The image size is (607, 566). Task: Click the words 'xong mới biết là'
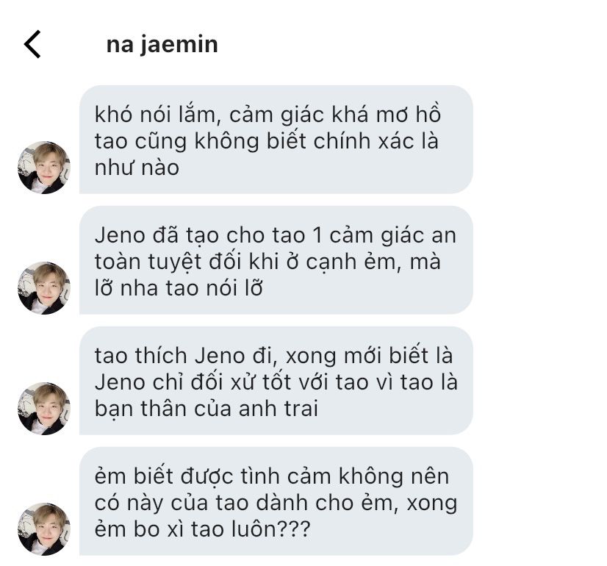tap(369, 356)
